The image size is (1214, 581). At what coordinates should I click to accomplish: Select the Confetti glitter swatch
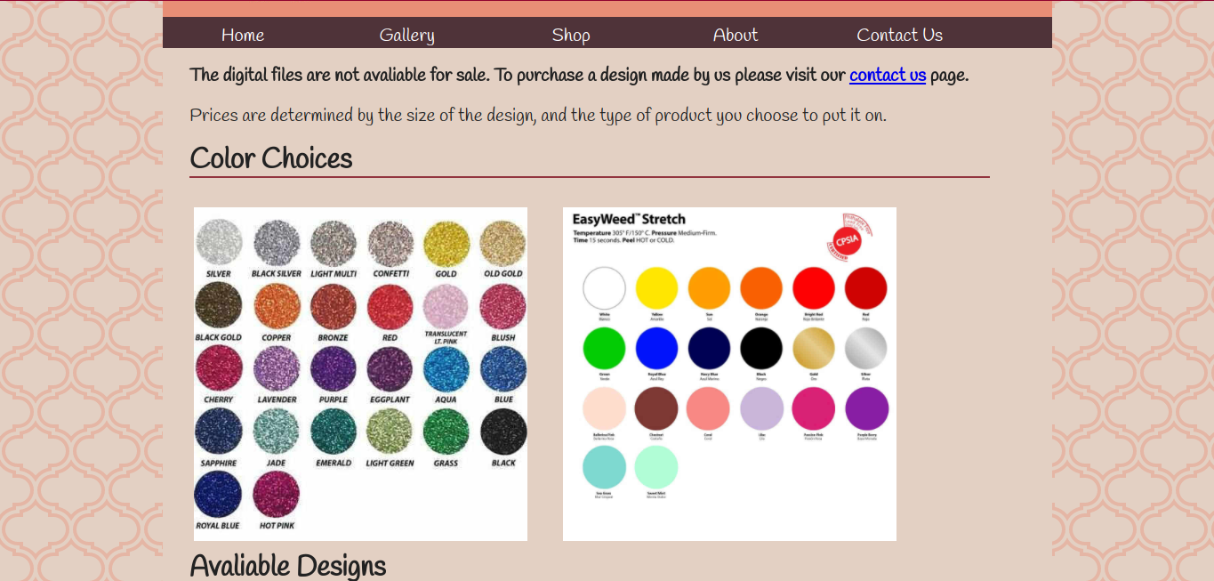pyautogui.click(x=390, y=242)
